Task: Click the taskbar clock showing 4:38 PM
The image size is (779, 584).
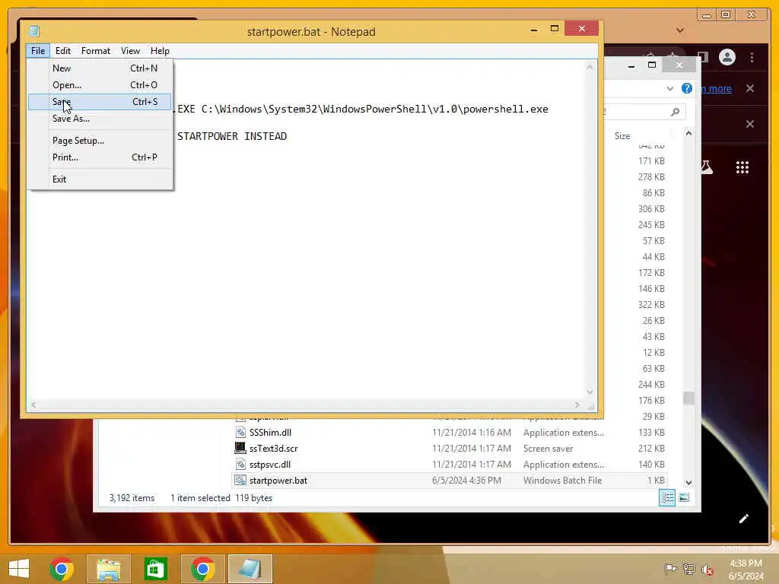Action: 746,570
